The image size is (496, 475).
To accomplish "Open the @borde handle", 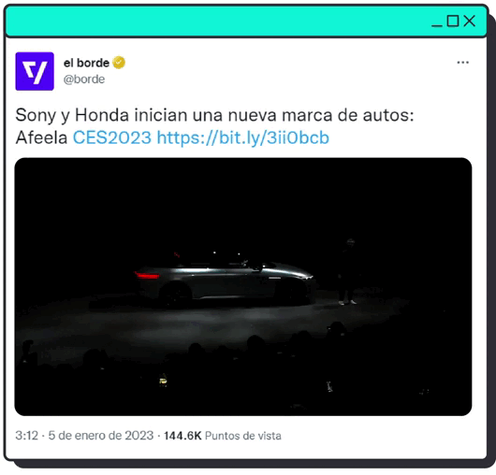I will [84, 79].
